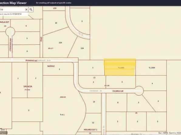The image size is (181, 135).
Task: Select highlighted parcel TL-1433
Action: 120,67
